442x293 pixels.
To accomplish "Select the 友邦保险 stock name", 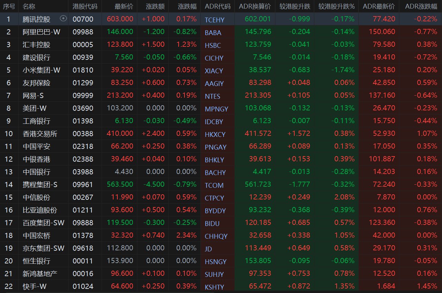I will point(36,83).
